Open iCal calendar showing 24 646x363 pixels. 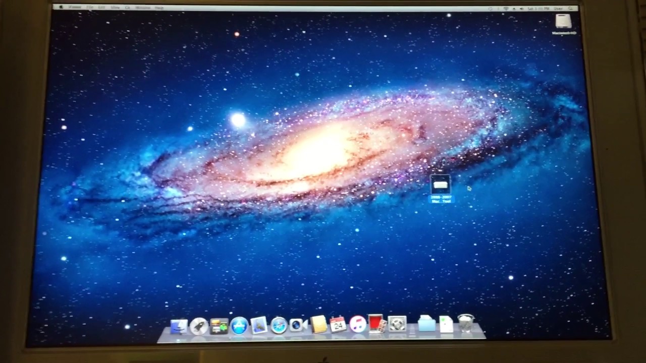coord(338,324)
